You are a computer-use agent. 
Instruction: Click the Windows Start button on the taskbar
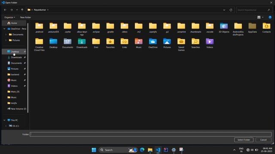[94, 150]
